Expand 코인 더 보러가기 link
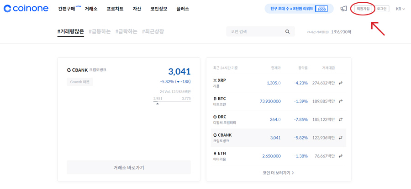The height and width of the screenshot is (189, 411). [x=279, y=173]
